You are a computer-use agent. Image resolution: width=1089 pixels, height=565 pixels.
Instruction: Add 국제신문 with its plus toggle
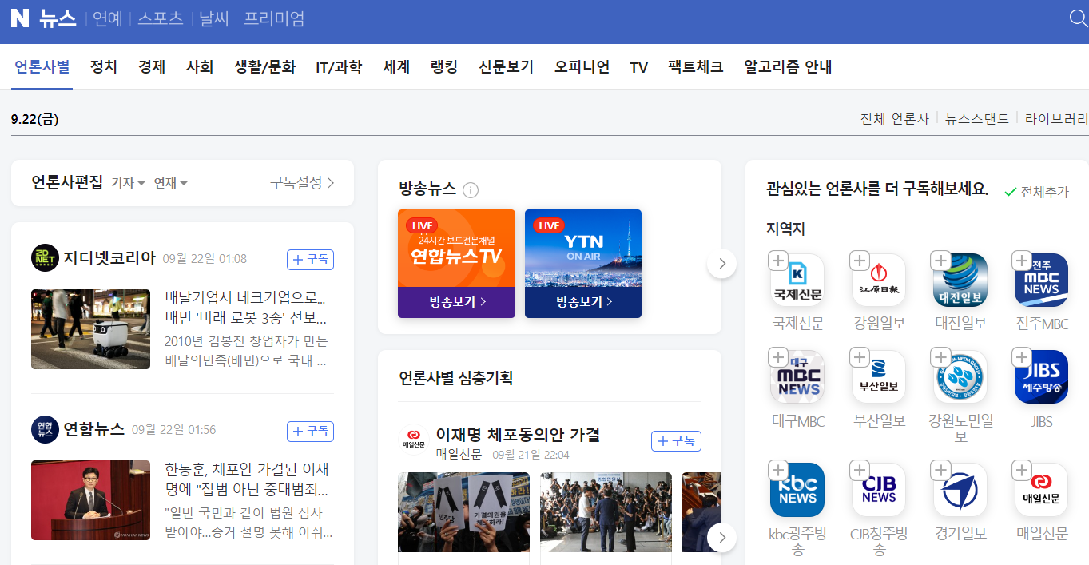click(777, 260)
